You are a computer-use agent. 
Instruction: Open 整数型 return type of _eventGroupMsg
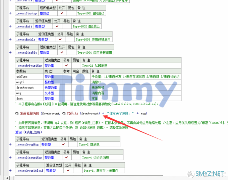[x=46, y=144]
